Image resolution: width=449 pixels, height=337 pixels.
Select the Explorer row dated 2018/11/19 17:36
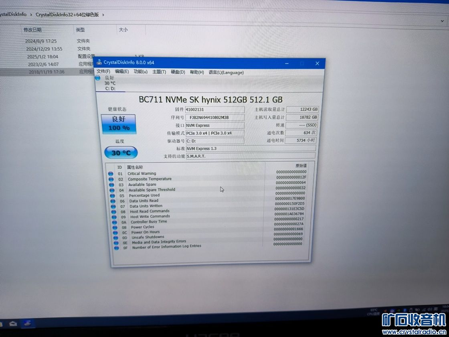47,72
